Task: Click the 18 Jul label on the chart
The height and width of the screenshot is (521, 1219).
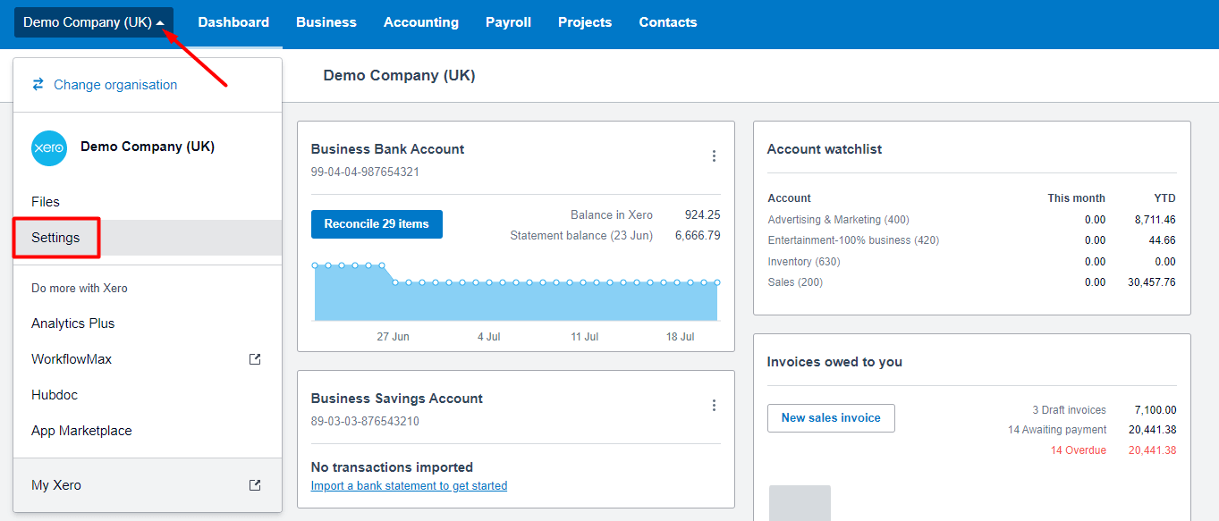Action: pos(681,337)
